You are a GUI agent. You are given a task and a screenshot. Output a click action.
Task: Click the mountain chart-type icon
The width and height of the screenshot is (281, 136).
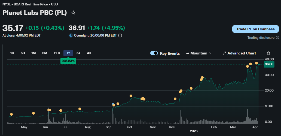tap(188, 53)
